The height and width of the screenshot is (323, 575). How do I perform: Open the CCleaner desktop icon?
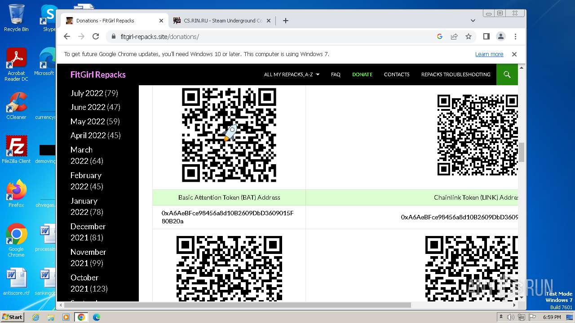point(16,106)
